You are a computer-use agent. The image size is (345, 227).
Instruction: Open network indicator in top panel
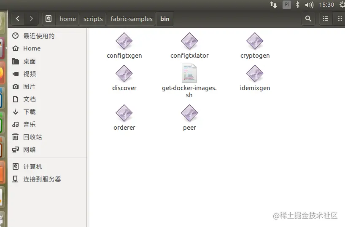pyautogui.click(x=273, y=5)
